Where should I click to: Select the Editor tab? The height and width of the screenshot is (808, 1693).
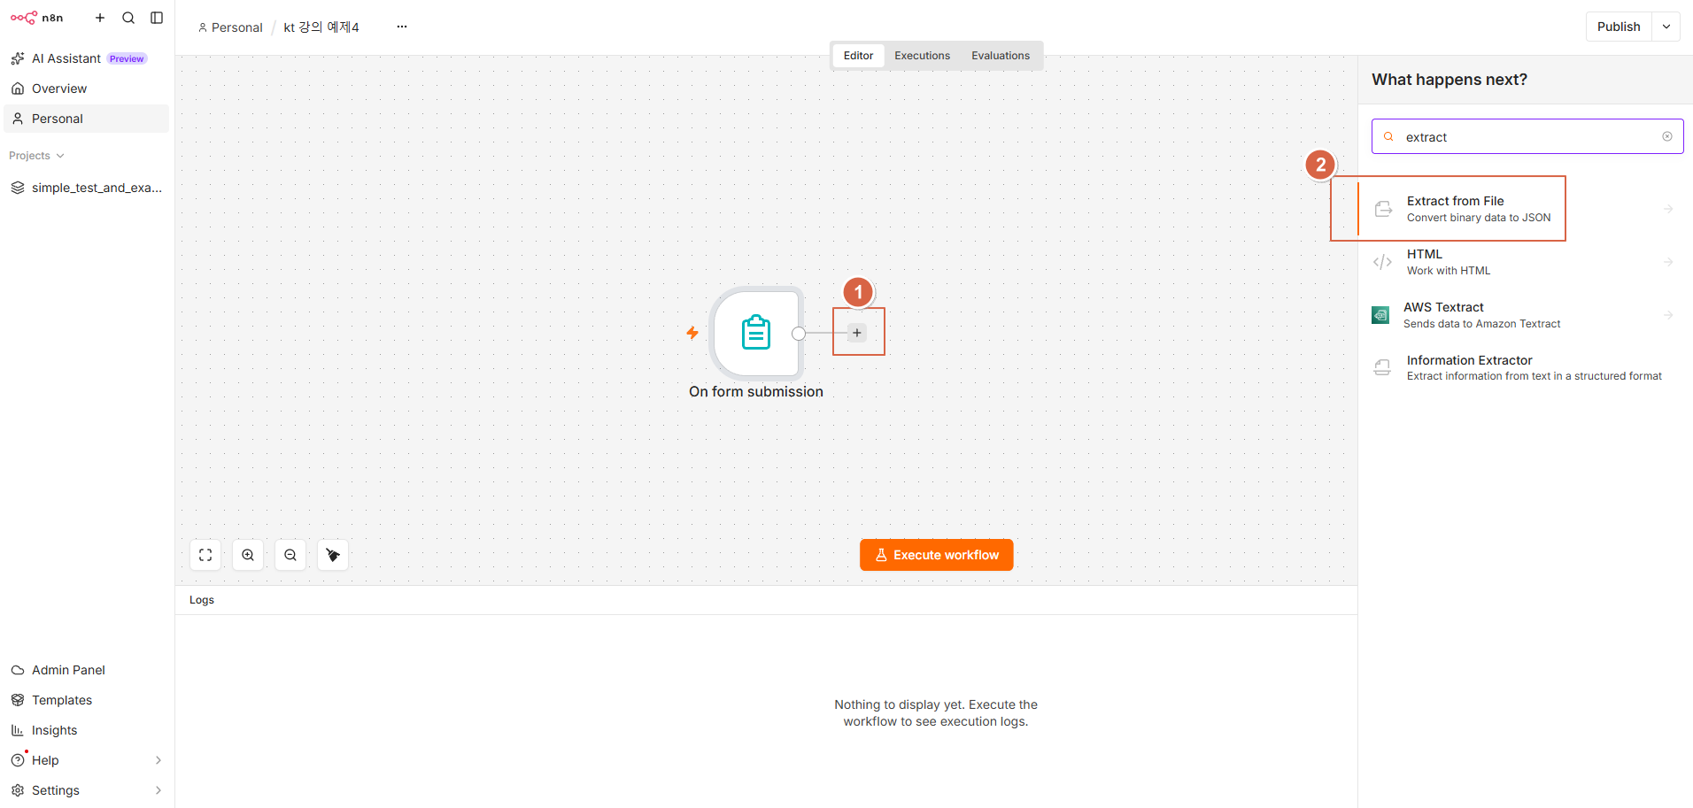[x=858, y=56]
